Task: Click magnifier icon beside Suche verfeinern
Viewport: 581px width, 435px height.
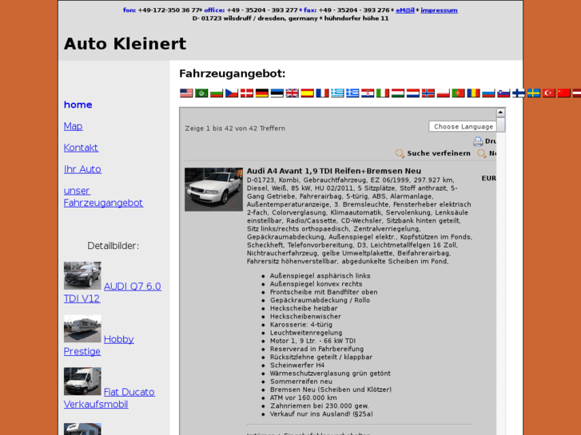Action: pos(400,153)
